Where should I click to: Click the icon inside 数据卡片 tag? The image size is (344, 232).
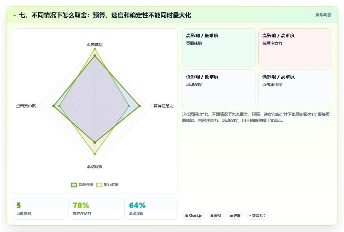coord(250,215)
